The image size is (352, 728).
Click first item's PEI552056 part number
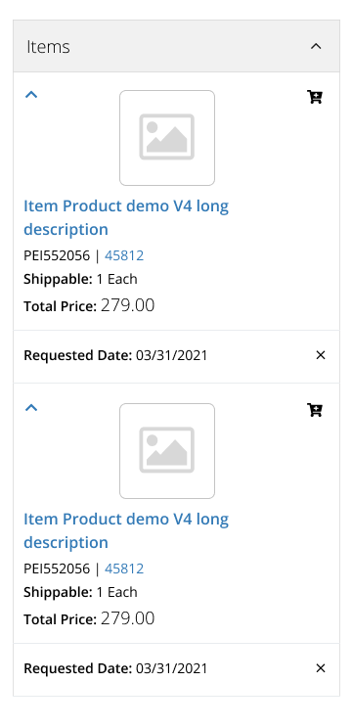pos(57,255)
